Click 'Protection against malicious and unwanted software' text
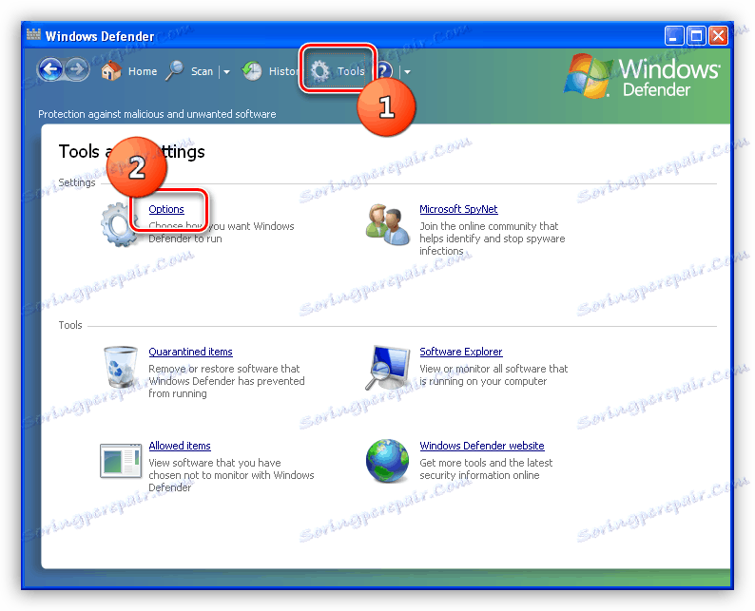 [x=157, y=114]
